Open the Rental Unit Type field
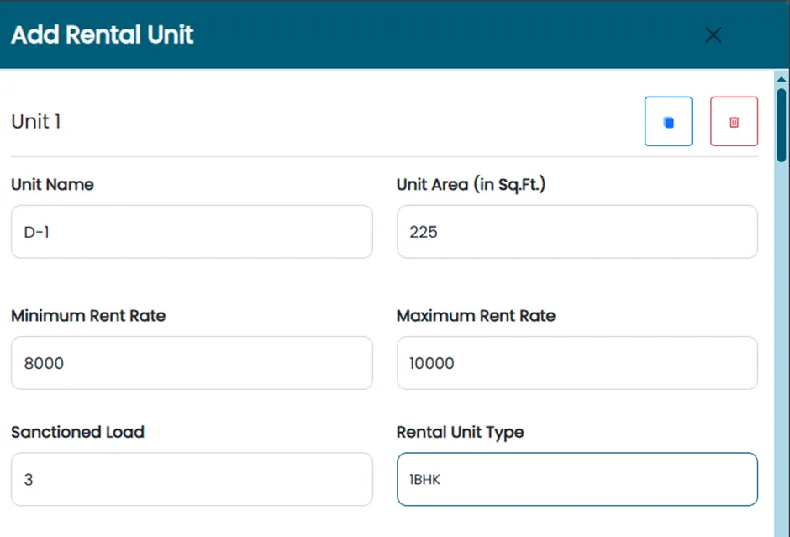This screenshot has width=790, height=537. [577, 479]
